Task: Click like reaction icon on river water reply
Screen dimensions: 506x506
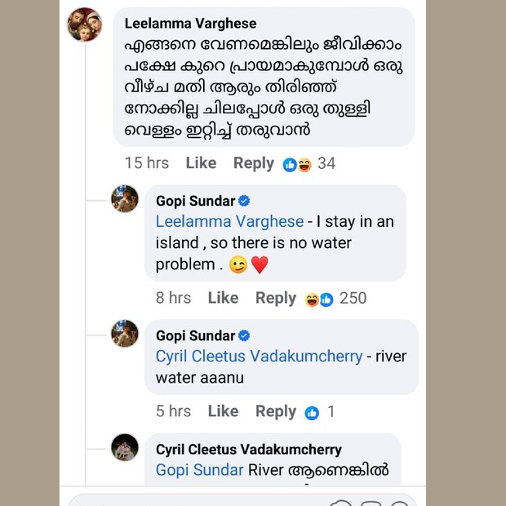Action: click(x=312, y=413)
